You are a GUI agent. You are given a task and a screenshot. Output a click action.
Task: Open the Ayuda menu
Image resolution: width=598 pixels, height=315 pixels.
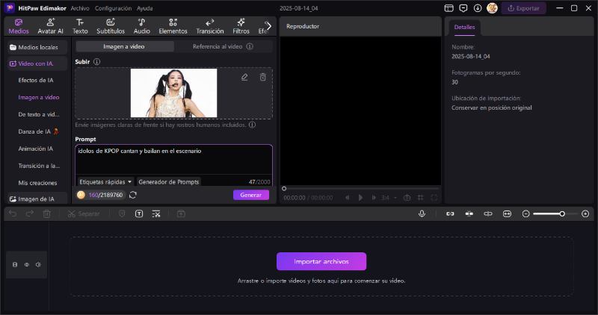click(x=144, y=8)
